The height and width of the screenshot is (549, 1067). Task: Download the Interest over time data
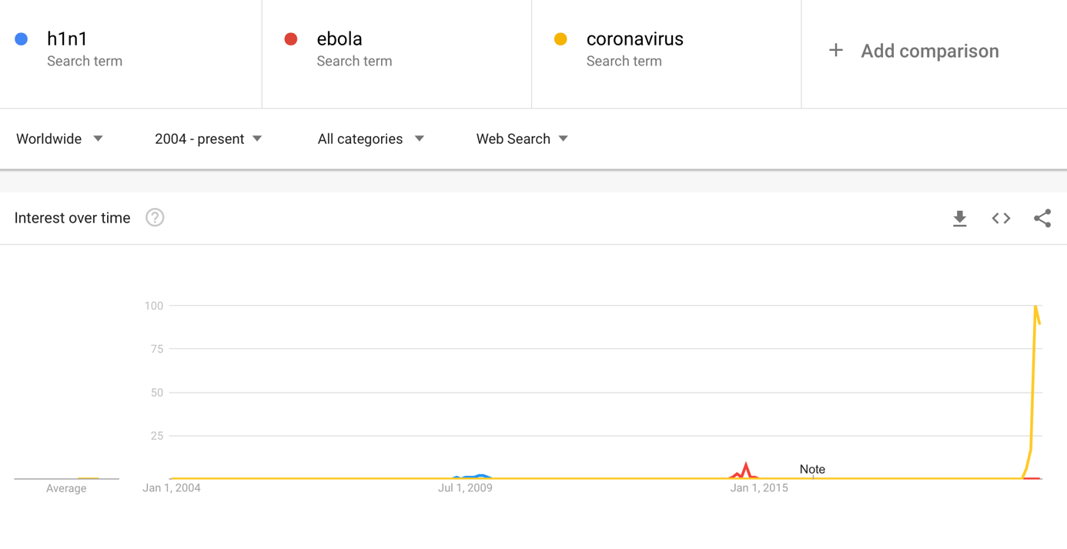coord(959,219)
